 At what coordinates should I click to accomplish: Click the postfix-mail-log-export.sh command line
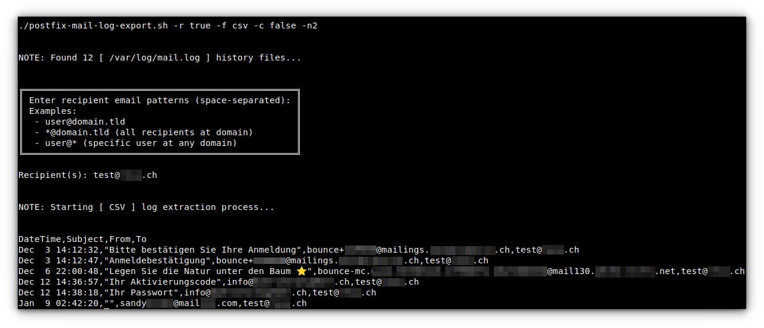[168, 26]
